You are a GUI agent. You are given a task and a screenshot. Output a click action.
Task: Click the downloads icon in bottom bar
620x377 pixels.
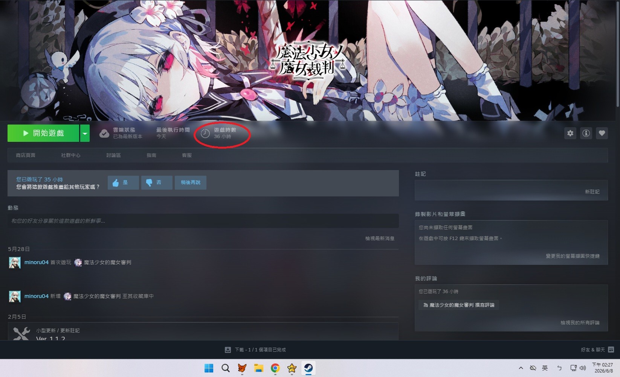pyautogui.click(x=228, y=350)
